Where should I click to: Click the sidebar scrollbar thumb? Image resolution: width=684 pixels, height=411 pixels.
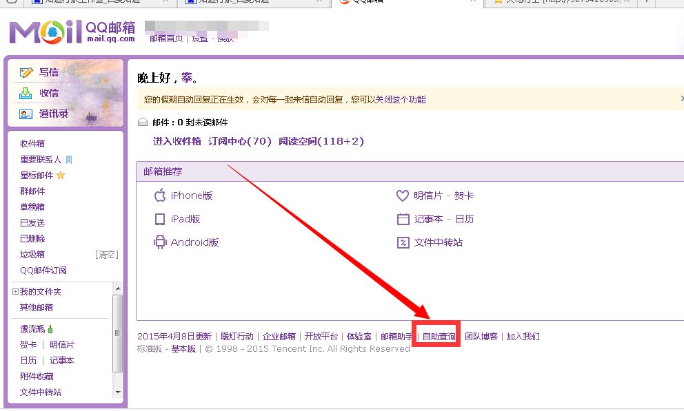click(117, 333)
